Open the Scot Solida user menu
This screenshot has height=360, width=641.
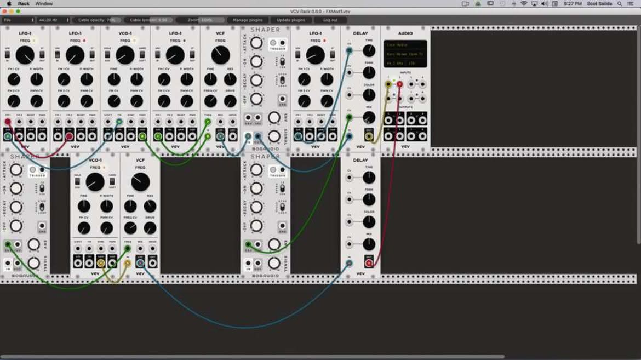tap(599, 4)
